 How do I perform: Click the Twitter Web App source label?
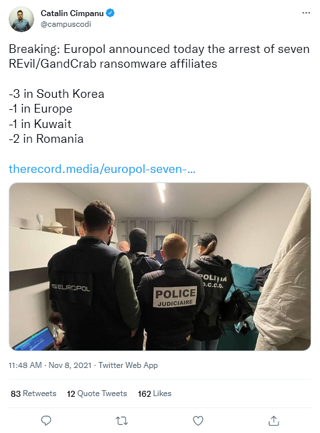128,365
